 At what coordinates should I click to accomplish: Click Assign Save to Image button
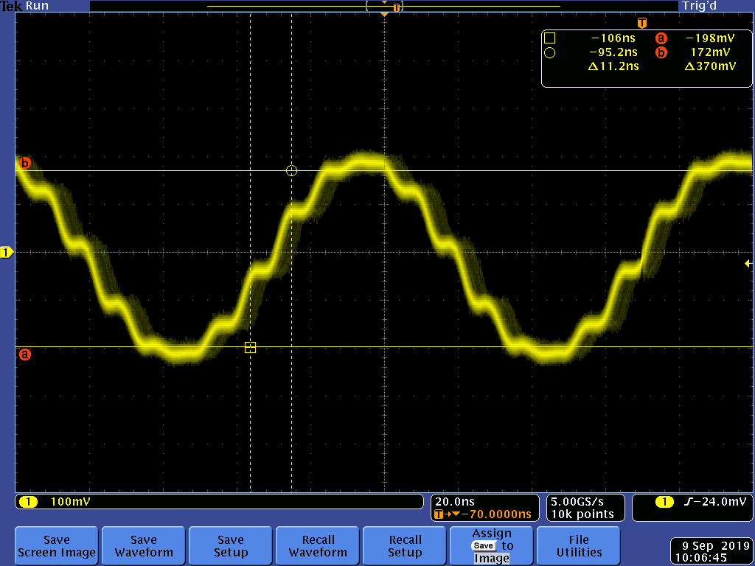tap(492, 546)
